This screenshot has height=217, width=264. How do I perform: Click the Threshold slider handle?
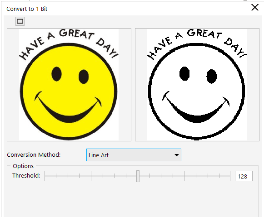tap(138, 176)
